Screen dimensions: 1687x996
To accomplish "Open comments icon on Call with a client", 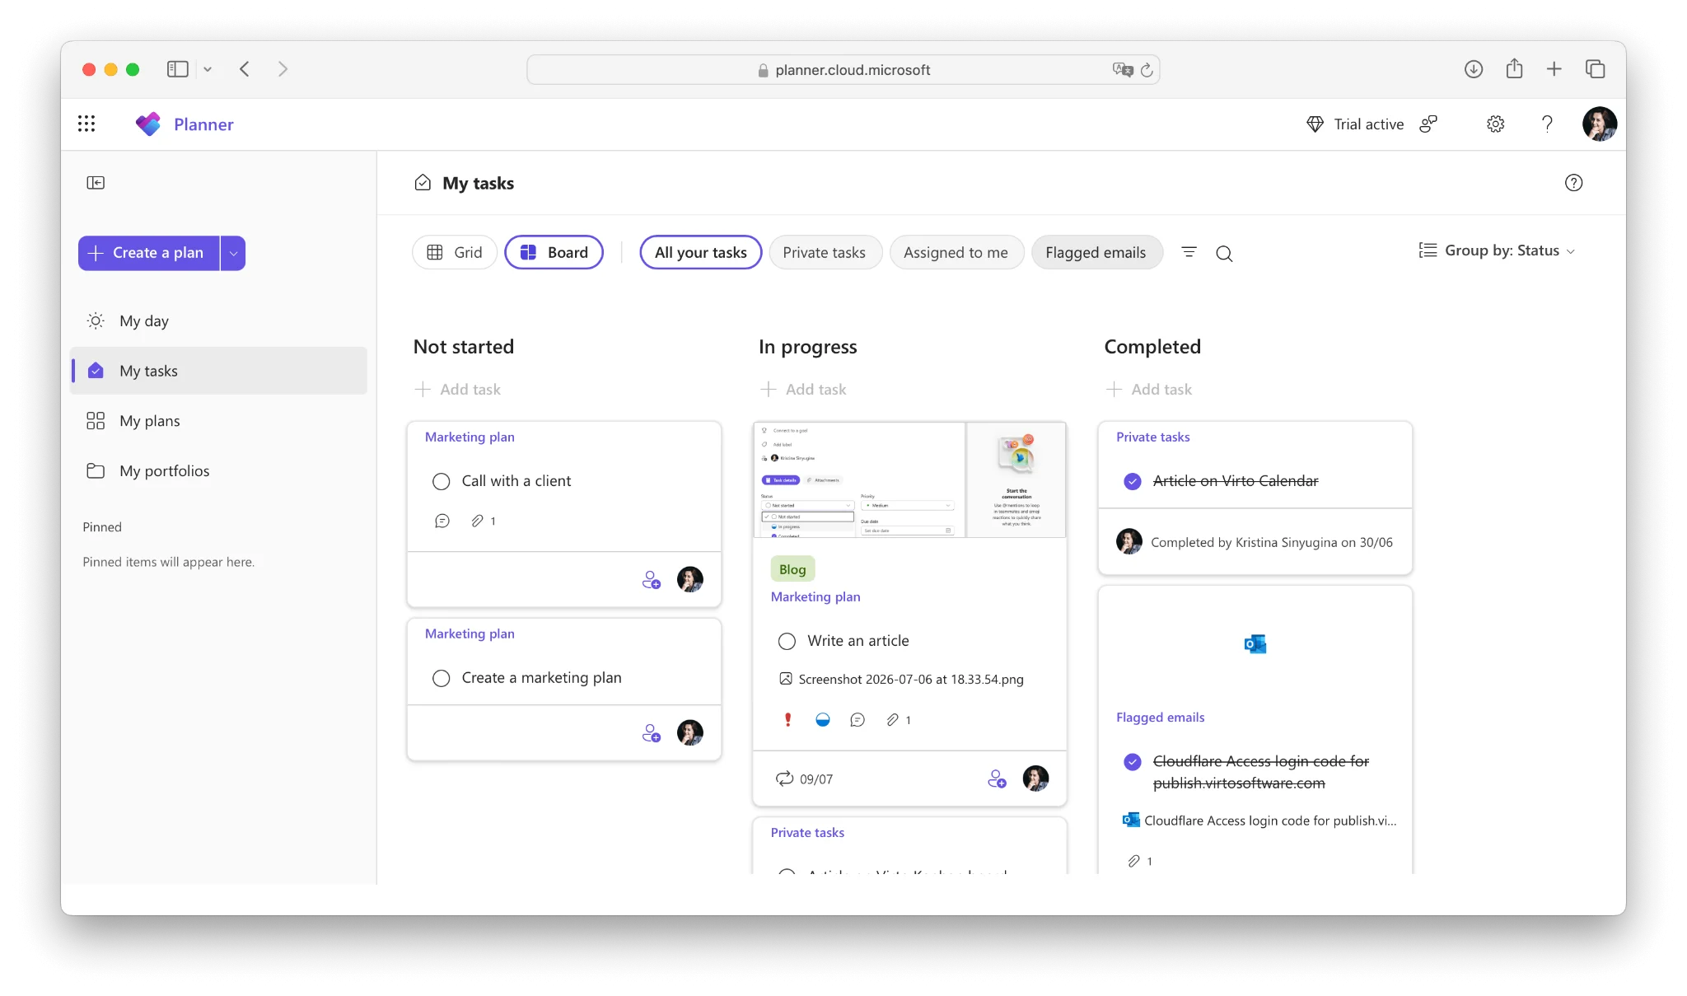I will pos(442,521).
